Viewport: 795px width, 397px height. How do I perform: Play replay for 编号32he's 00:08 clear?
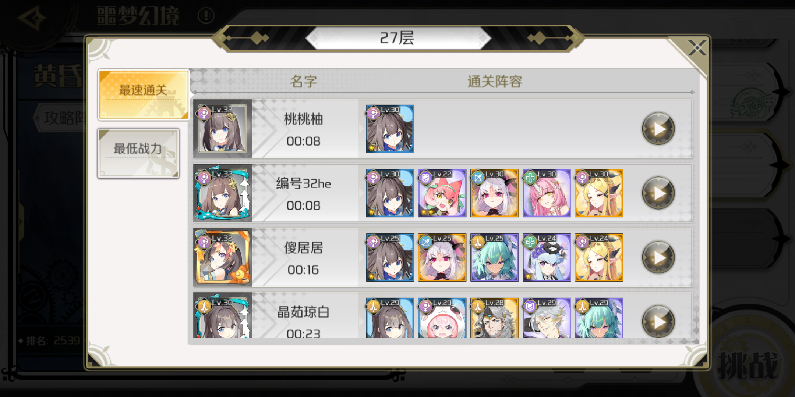(658, 193)
